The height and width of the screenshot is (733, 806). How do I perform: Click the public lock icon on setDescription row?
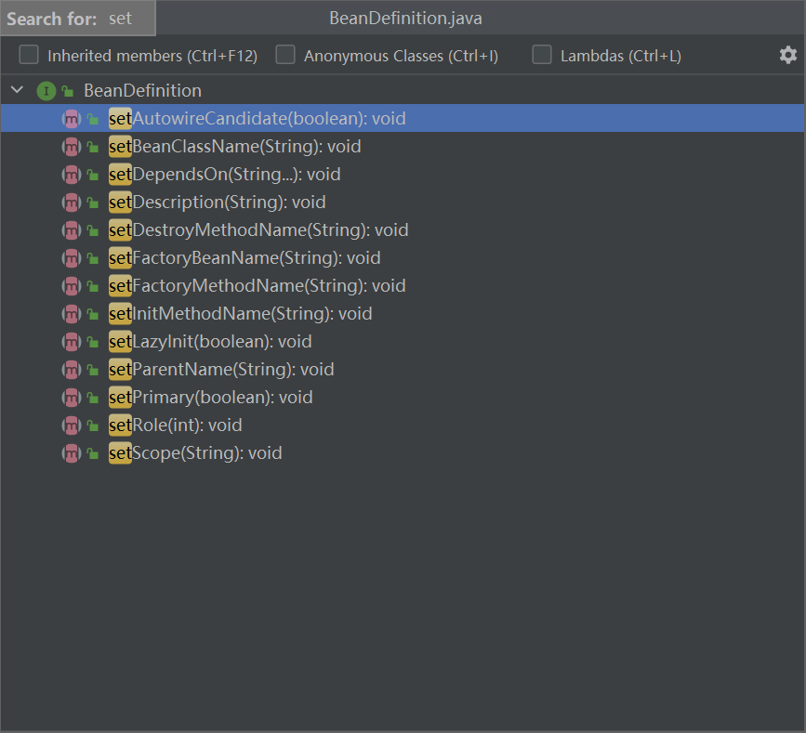pos(93,203)
